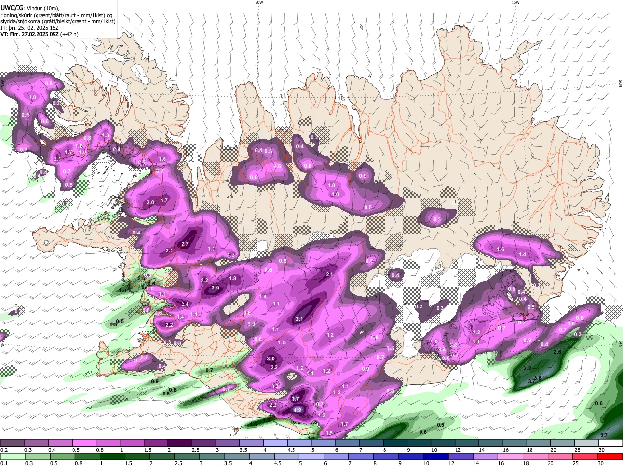
Task: Pick the dark green 1 swatch, rain scale
Action: click(112, 457)
